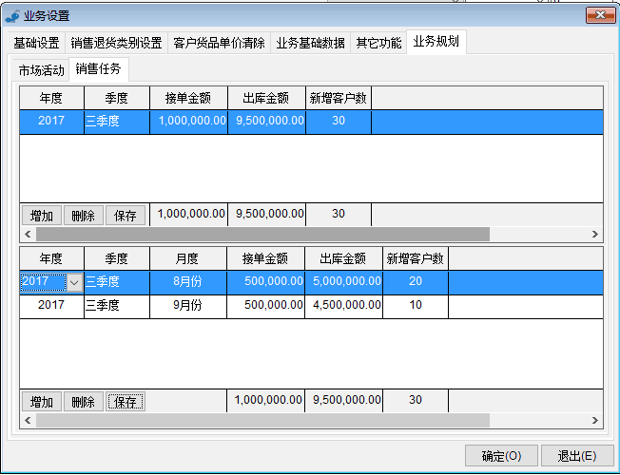
Task: Switch to the 其它功能 tab
Action: point(378,43)
